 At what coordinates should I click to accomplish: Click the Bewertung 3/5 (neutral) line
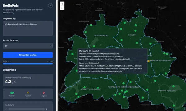pyautogui.click(x=89, y=63)
